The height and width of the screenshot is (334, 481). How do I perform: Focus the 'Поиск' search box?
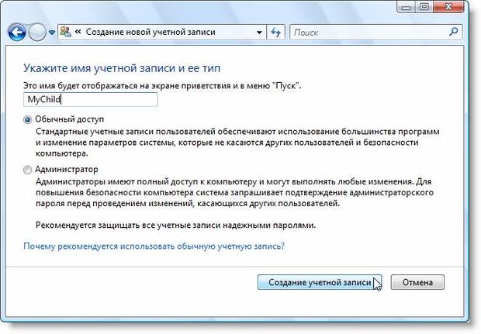tap(369, 33)
